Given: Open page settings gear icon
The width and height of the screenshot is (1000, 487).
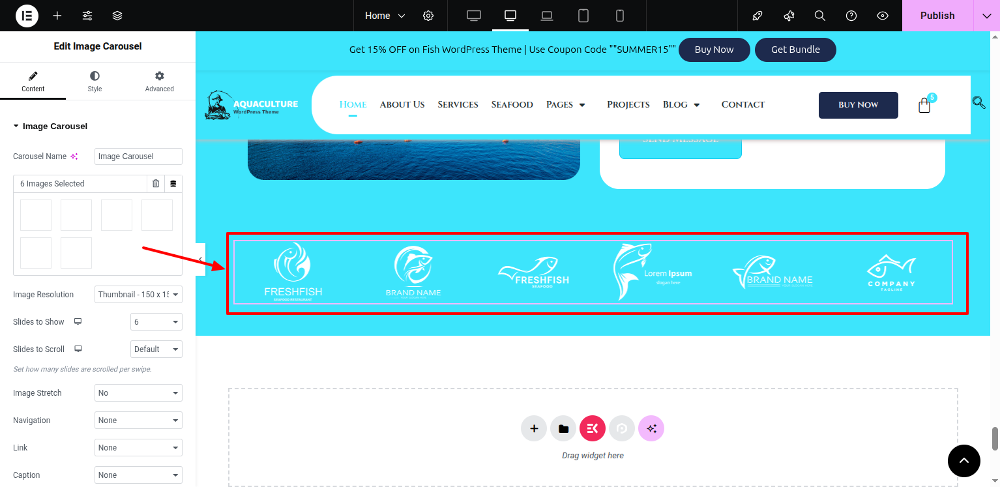Looking at the screenshot, I should 428,16.
